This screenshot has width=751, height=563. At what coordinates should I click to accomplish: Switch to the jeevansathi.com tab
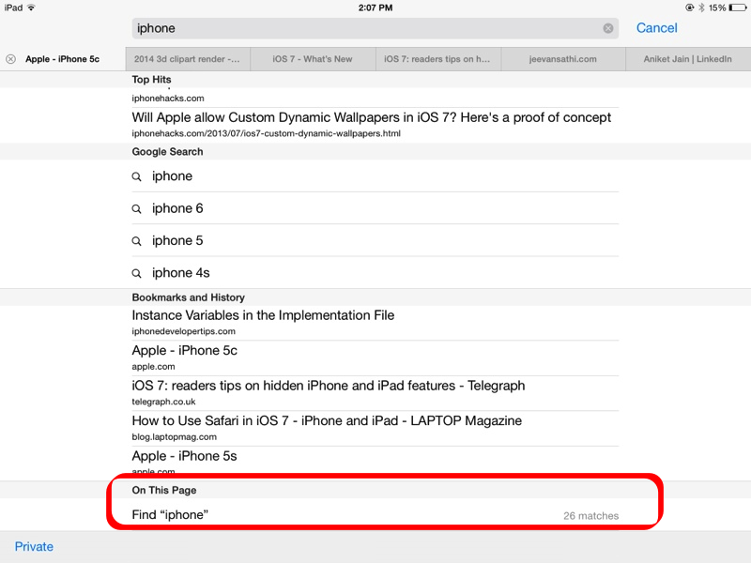tap(563, 59)
